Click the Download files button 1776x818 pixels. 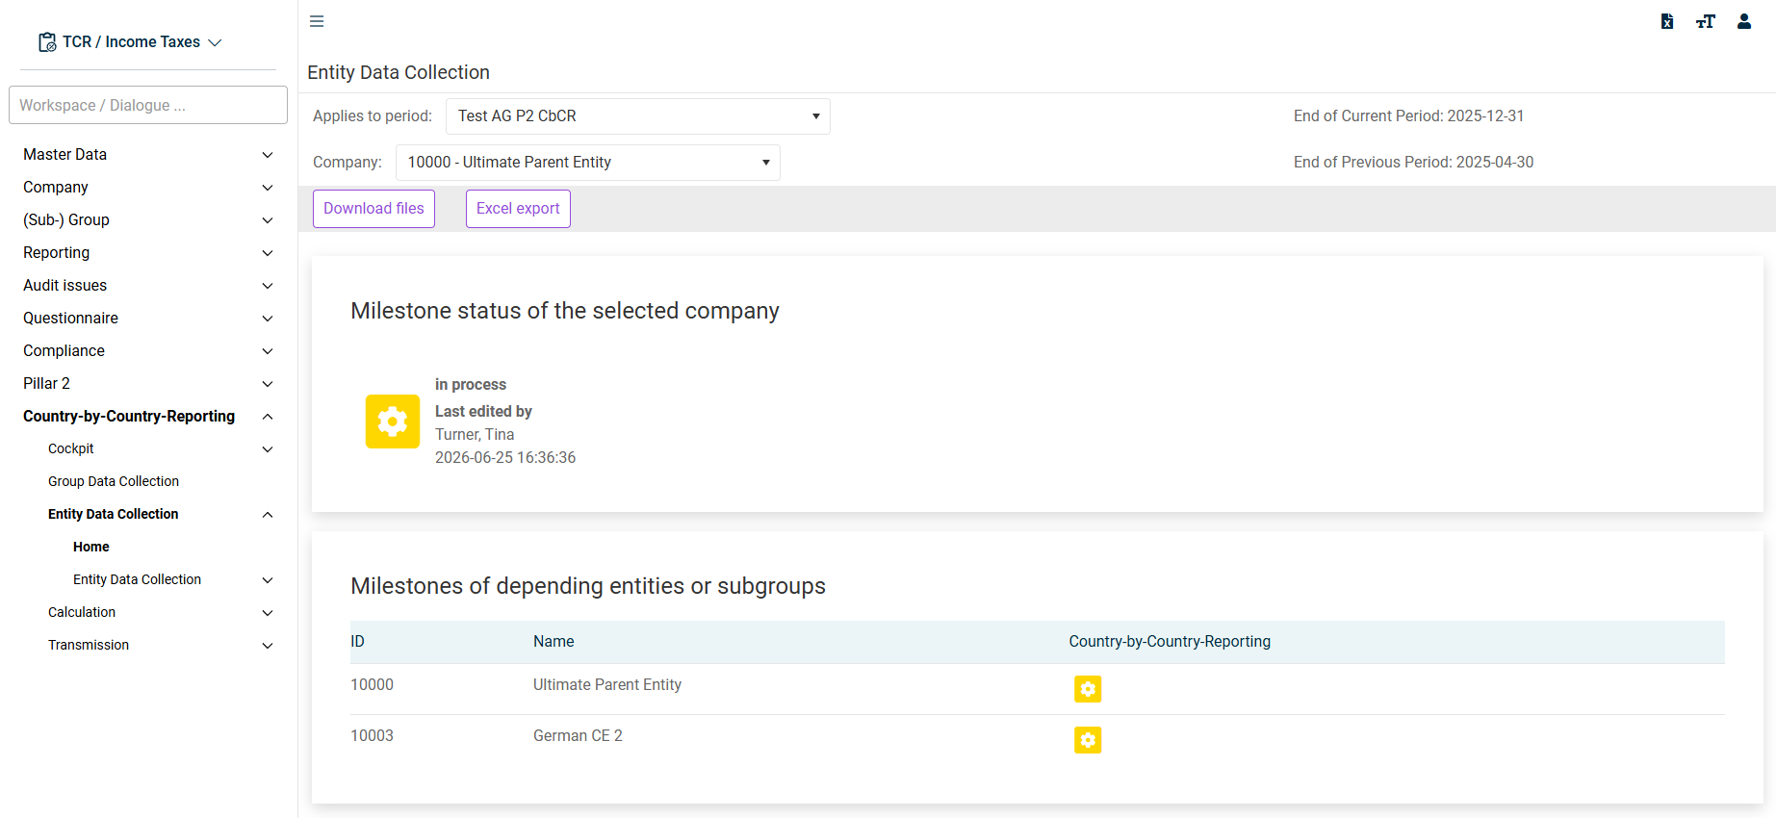(373, 209)
